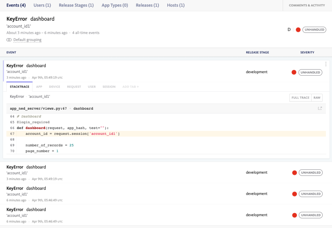Click the Default grouping link icon
The image size is (332, 228).
click(x=9, y=40)
